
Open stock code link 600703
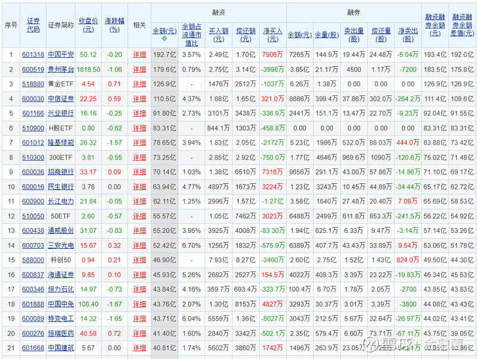pos(33,245)
